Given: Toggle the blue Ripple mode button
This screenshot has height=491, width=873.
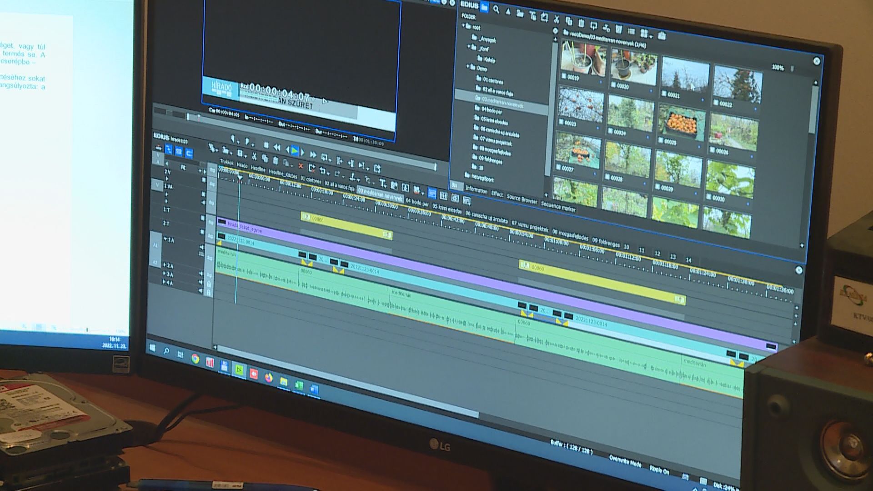Looking at the screenshot, I should point(189,153).
